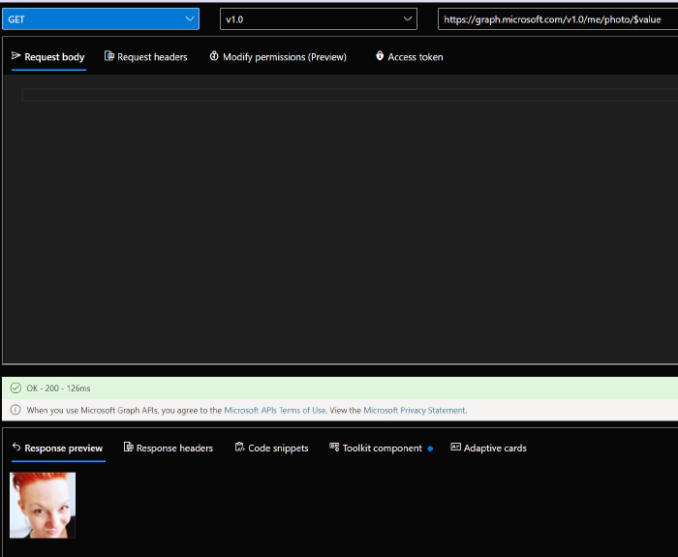Screen dimensions: 678x557
Task: Click the send arrow icon beside Request body
Action: click(x=15, y=57)
